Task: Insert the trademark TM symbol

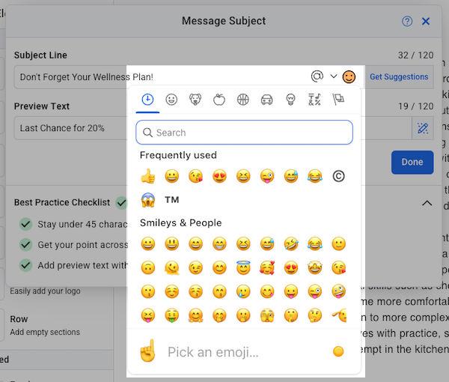Action: click(x=172, y=200)
